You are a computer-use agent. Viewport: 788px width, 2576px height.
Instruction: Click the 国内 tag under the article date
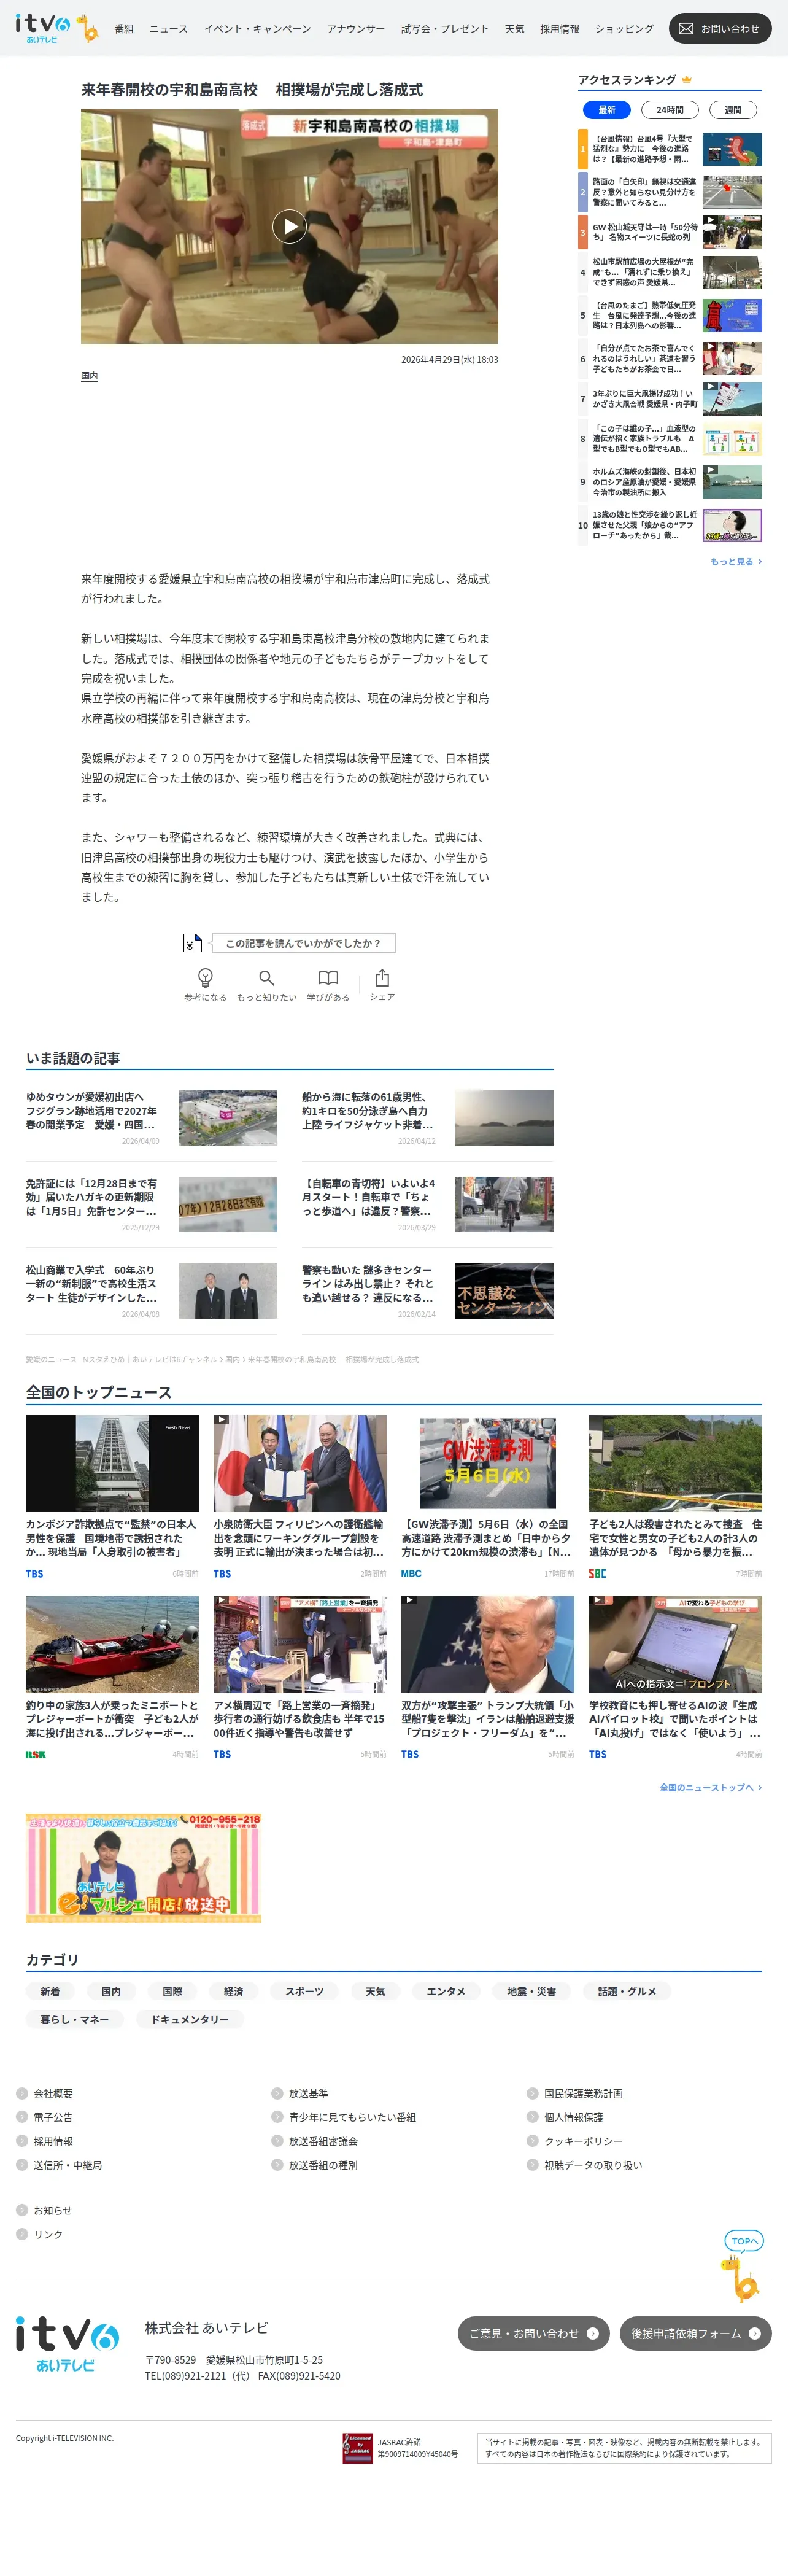coord(89,376)
